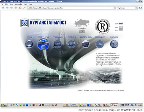144x112 pixels.
Task: Click the footer address text with Телефон
Action: pos(101,91)
